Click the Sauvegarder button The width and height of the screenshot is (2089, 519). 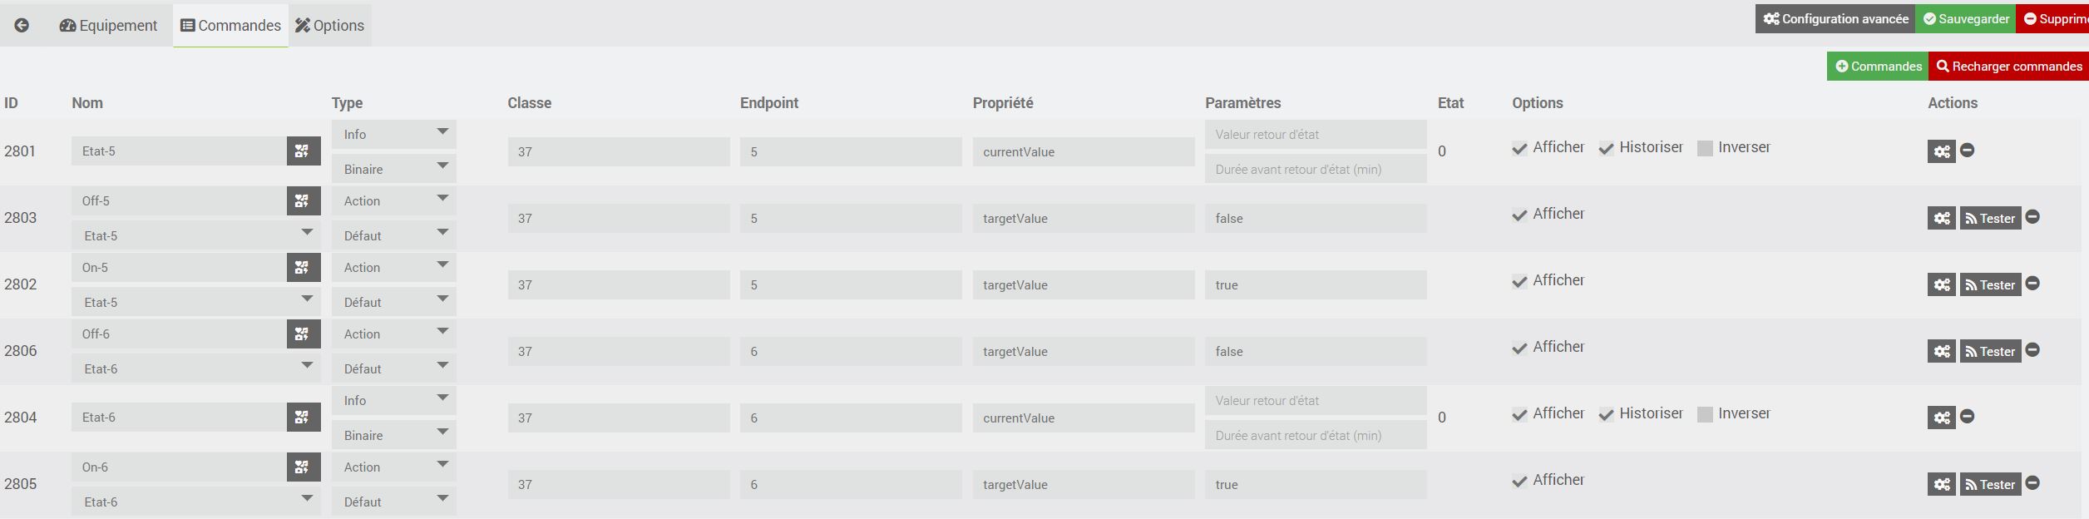tap(1965, 18)
